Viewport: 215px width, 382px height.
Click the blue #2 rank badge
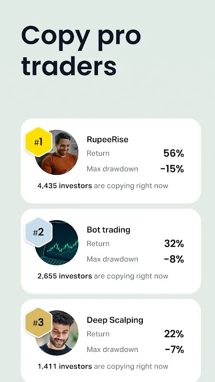click(x=39, y=232)
